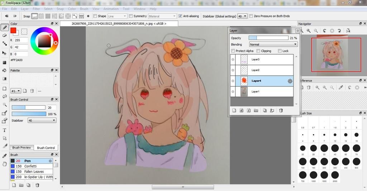Toggle the Anti-aliasing checkbox
Image resolution: width=367 pixels, height=191 pixels.
(x=180, y=16)
